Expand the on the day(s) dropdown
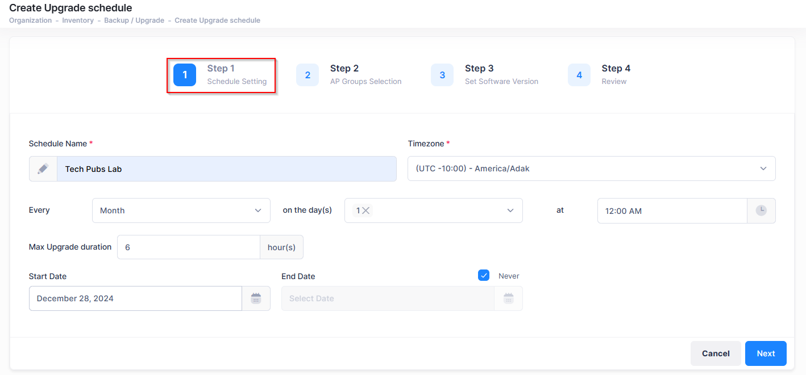 pos(443,210)
